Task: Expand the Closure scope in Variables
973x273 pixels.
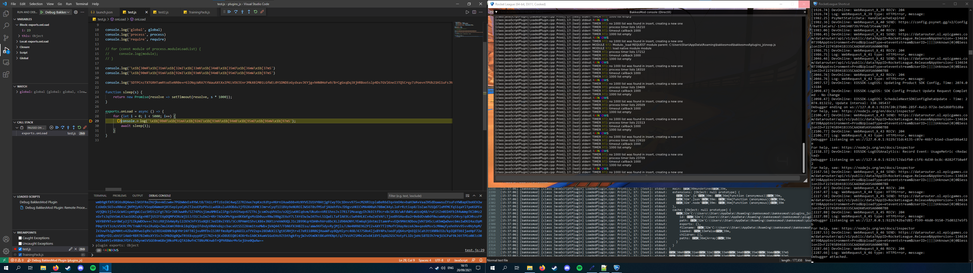Action: 24,47
